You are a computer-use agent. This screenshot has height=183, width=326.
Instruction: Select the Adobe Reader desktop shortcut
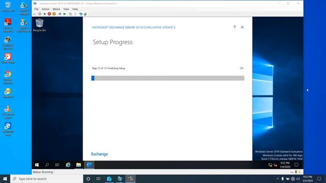point(8,25)
